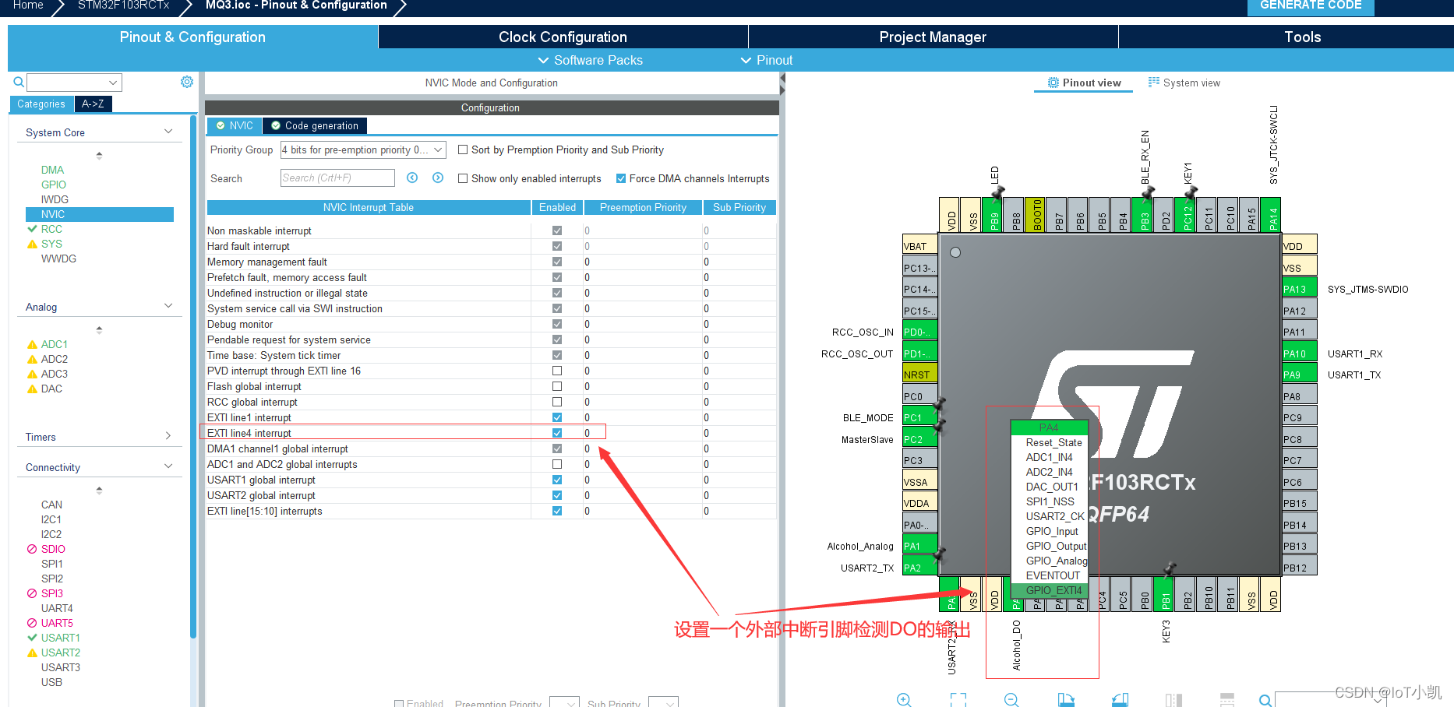
Task: Sort the table by Preemption Priority header
Action: 643,207
